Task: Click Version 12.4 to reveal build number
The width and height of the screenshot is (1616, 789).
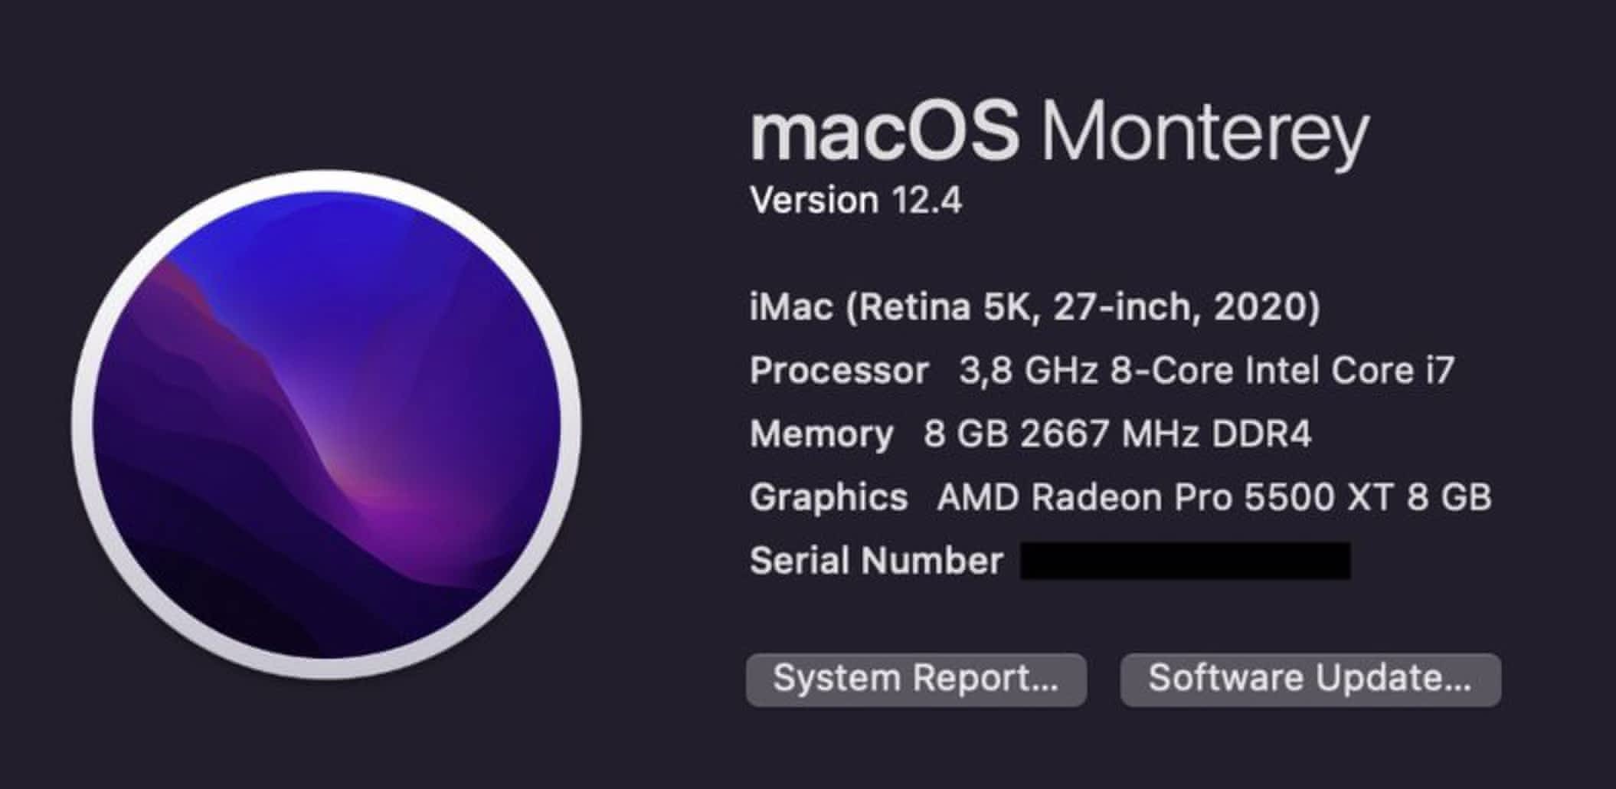Action: 855,201
